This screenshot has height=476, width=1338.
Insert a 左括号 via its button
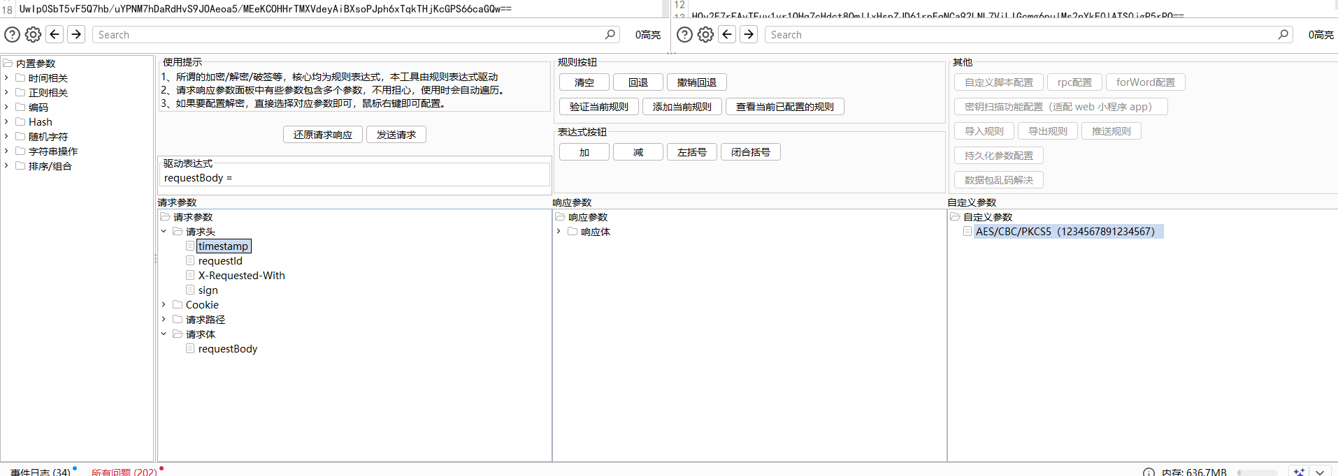[x=692, y=152]
